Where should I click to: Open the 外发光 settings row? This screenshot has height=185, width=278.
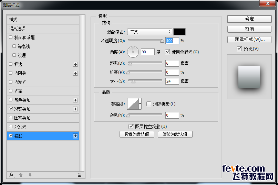tap(43, 127)
